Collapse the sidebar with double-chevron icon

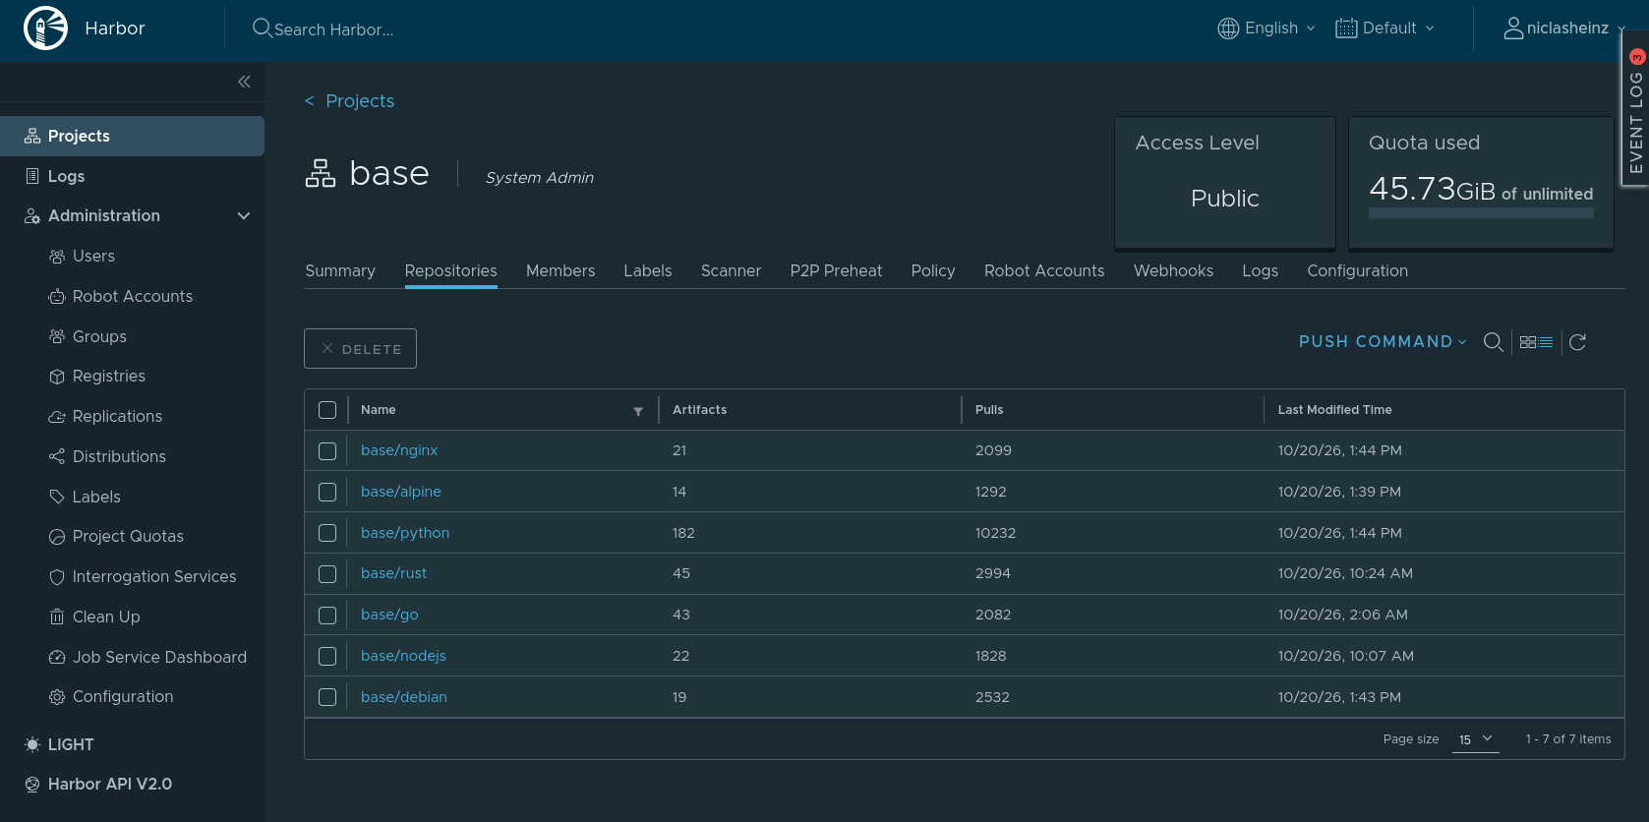(x=244, y=82)
